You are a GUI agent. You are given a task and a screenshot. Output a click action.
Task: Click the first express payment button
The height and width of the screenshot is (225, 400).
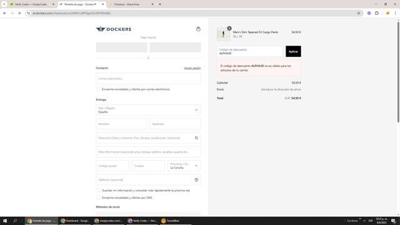click(x=121, y=47)
